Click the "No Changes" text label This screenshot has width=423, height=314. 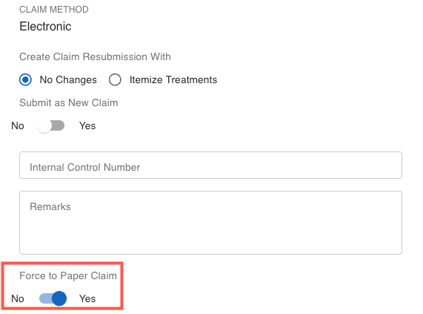(68, 80)
